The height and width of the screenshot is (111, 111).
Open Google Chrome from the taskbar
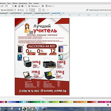click(x=31, y=109)
